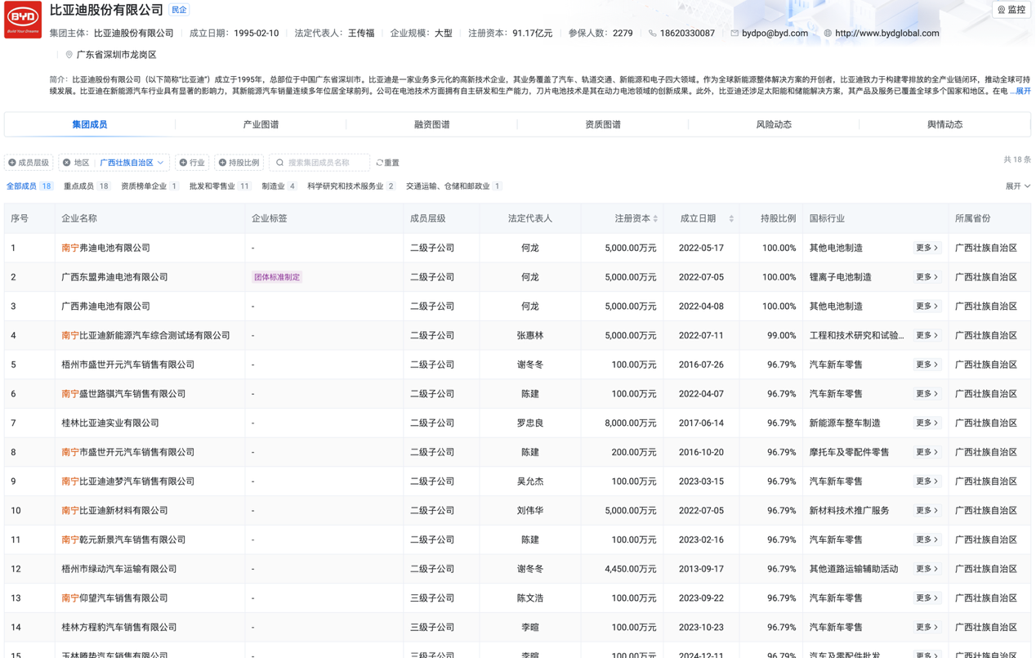Switch to the 融资图谱 tab

coord(431,124)
